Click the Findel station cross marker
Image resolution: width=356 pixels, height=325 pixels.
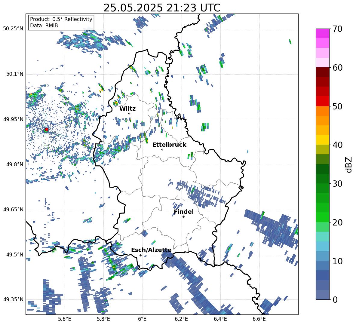[x=183, y=217]
